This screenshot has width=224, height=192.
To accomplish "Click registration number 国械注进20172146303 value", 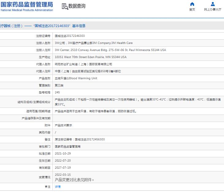I will [x=70, y=36].
